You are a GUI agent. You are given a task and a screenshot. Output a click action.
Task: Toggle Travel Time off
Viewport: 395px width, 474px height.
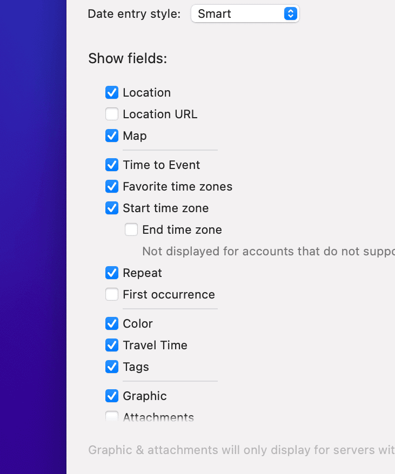pos(111,345)
